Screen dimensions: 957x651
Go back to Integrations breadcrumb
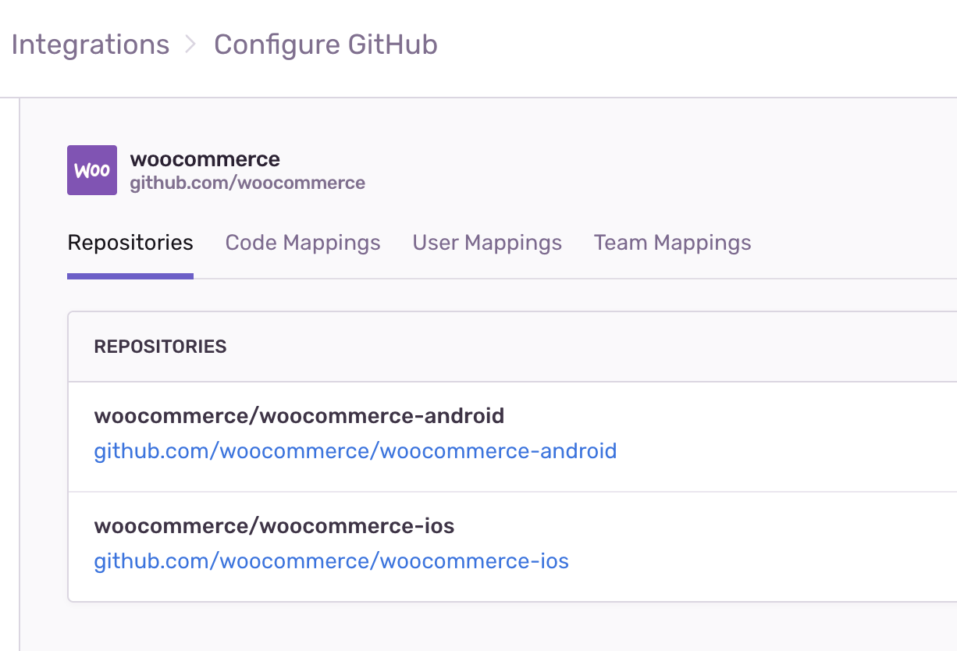click(91, 44)
